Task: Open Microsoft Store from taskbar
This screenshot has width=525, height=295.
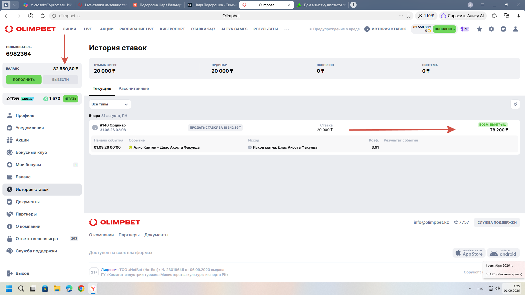Action: (x=45, y=288)
